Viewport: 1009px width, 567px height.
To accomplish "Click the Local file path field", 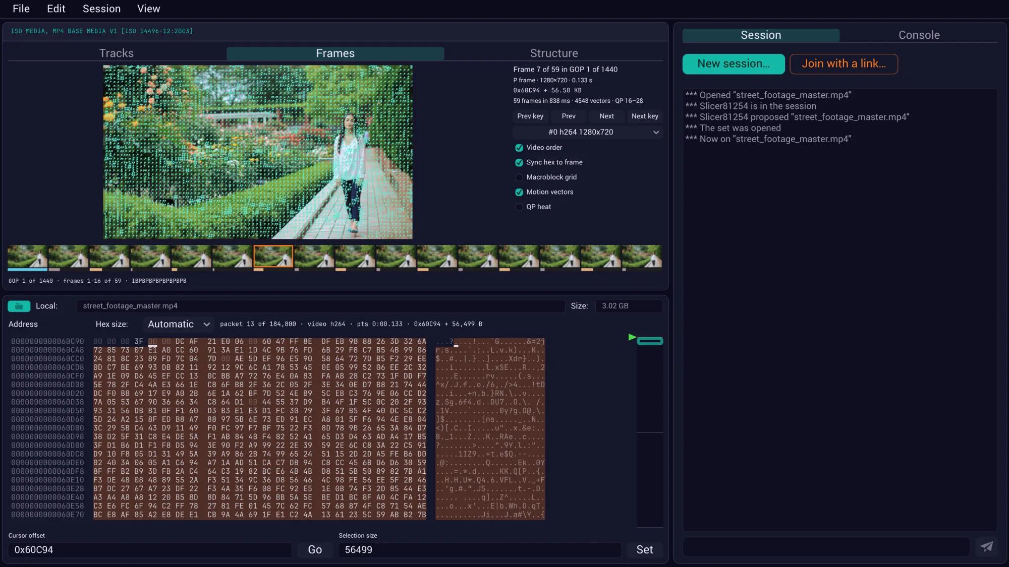I will (320, 306).
